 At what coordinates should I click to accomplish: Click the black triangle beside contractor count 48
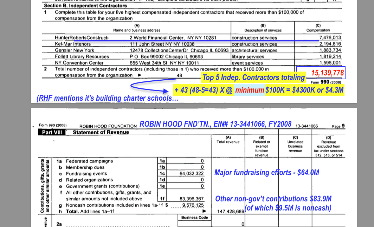click(x=140, y=75)
